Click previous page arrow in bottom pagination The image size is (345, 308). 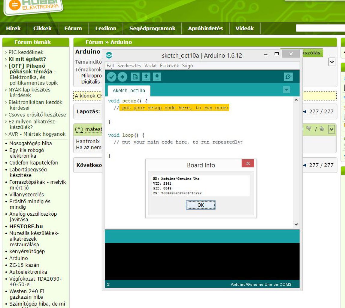click(x=304, y=165)
